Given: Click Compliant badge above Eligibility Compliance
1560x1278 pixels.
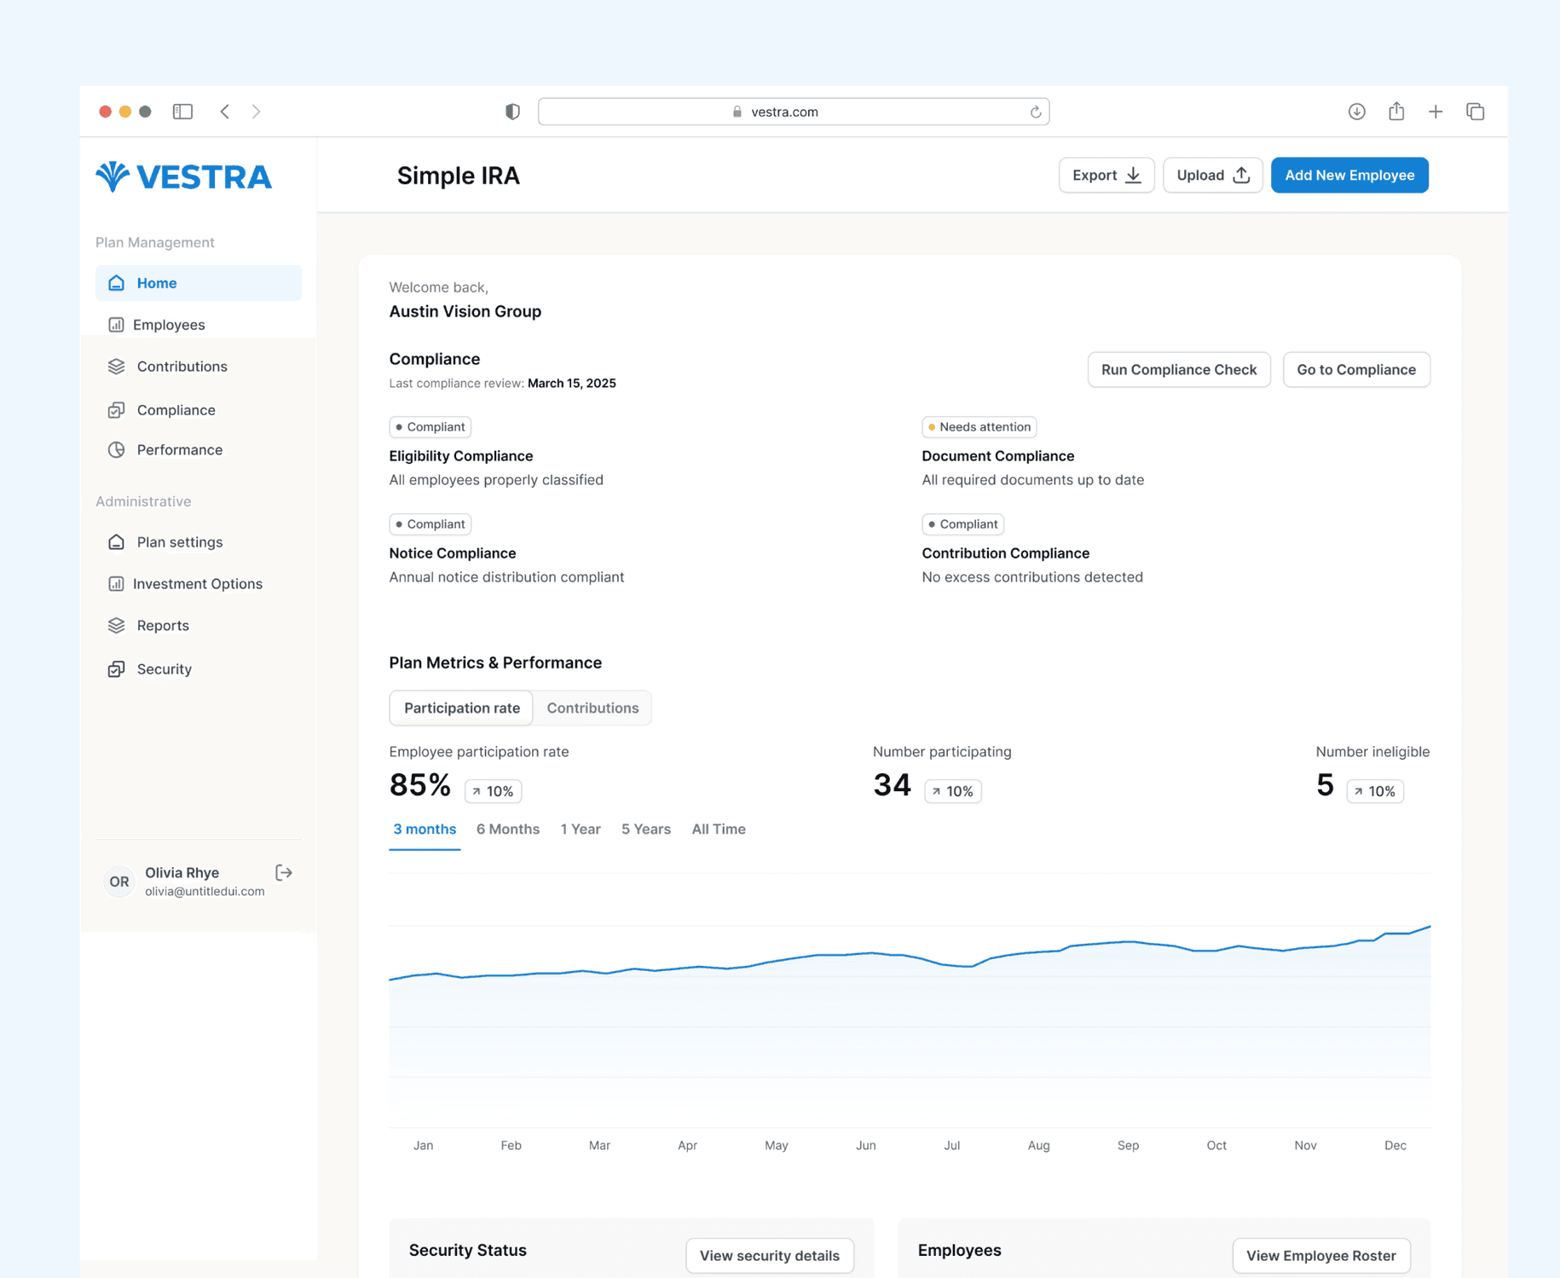Looking at the screenshot, I should point(430,427).
